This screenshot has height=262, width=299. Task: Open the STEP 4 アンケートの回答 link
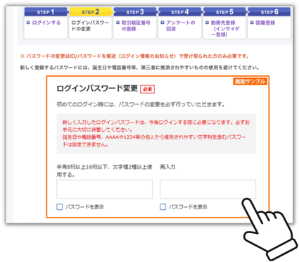[x=180, y=26]
